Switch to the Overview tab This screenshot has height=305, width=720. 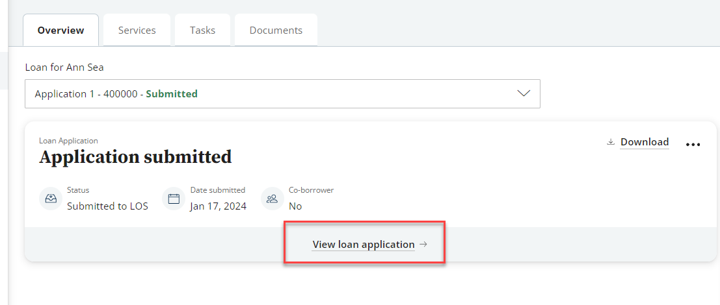click(x=60, y=30)
